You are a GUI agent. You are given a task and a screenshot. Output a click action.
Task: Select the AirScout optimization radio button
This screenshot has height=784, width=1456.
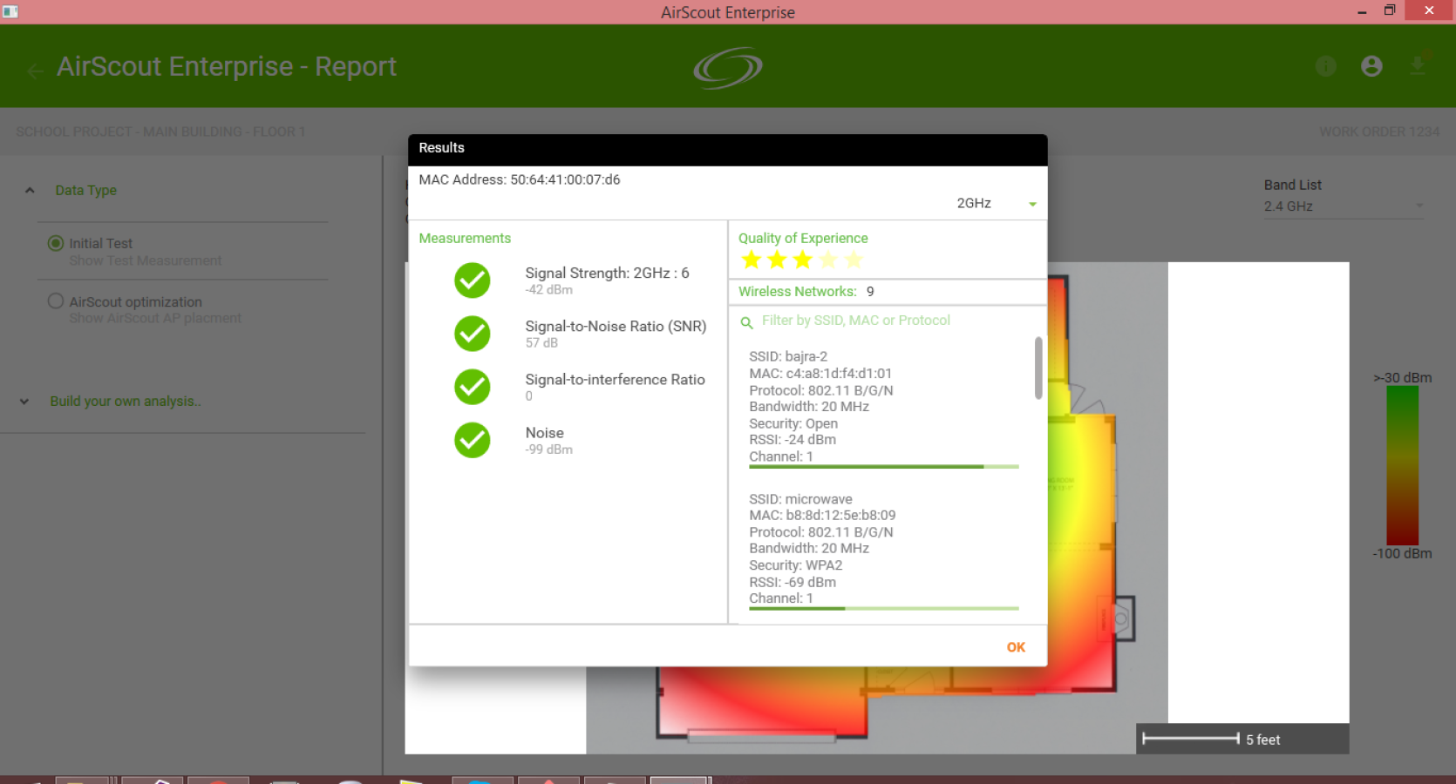(x=56, y=301)
